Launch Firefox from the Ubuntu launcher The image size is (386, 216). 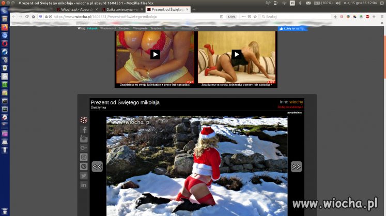pos(5,27)
